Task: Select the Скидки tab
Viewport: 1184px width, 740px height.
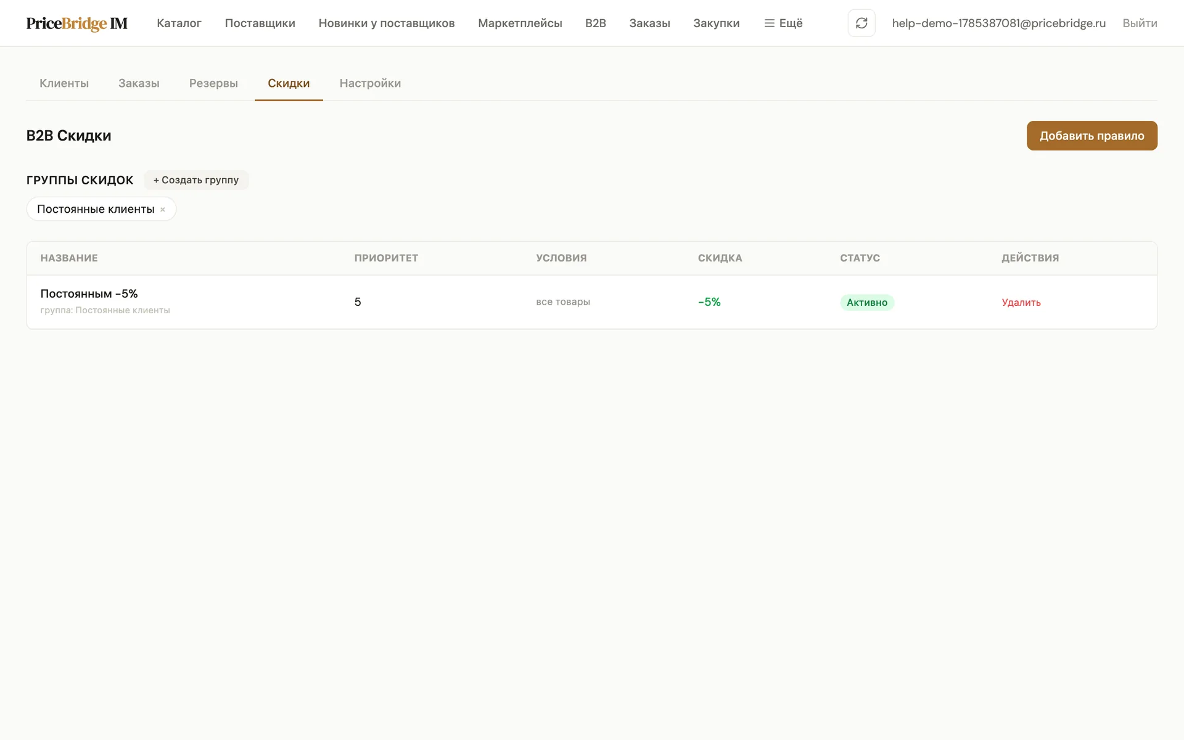Action: coord(289,83)
